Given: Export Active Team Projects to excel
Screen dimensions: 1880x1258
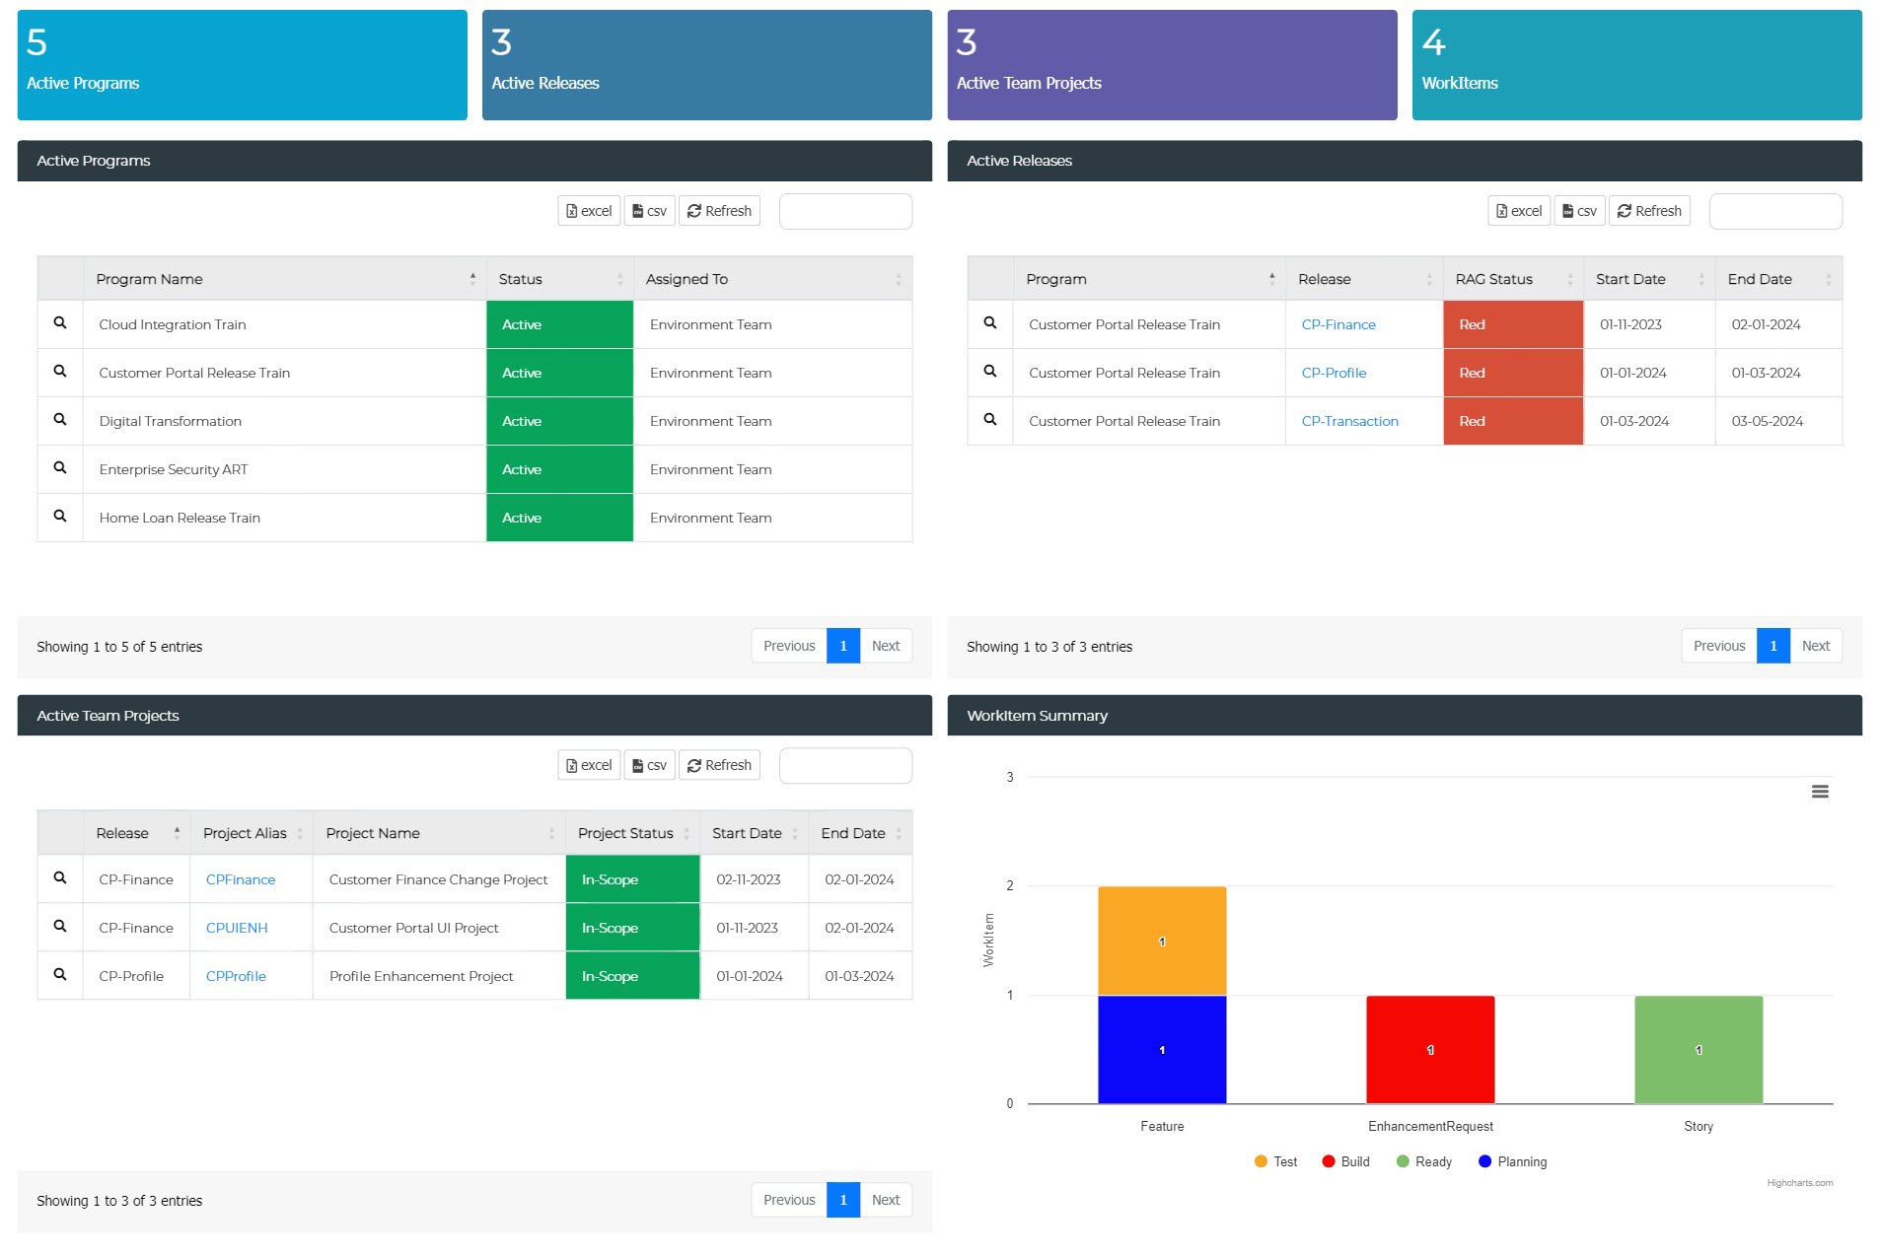Looking at the screenshot, I should coord(589,765).
